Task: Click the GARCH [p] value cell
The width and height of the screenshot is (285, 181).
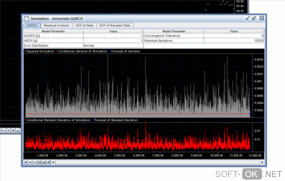Action: [113, 36]
